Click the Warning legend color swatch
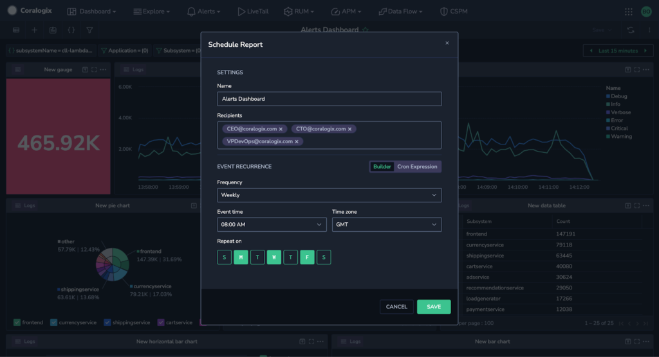659x357 pixels. (x=608, y=136)
